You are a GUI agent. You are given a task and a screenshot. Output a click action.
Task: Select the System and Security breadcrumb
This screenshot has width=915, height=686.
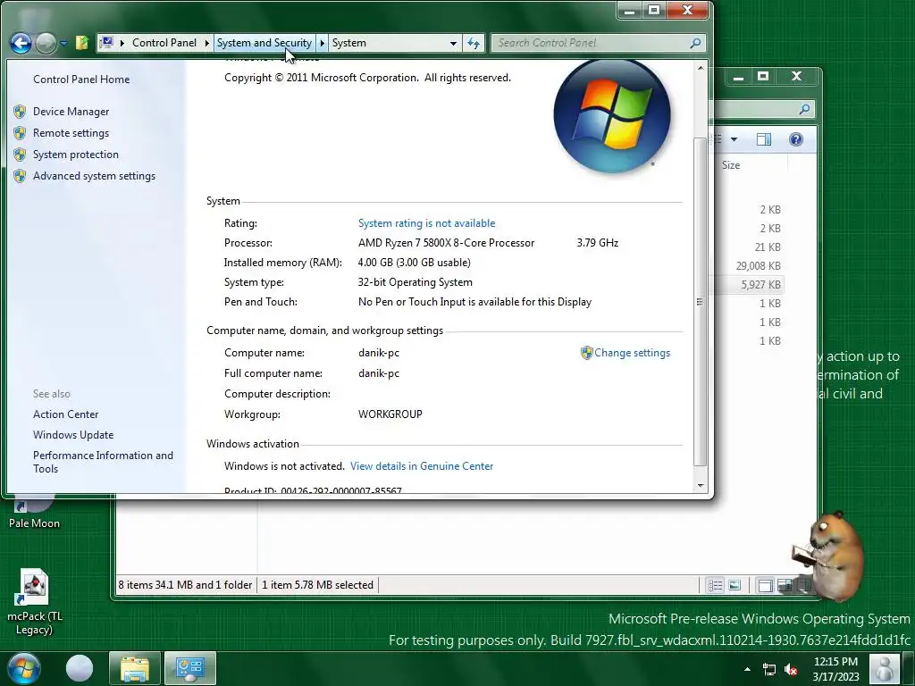coord(264,43)
